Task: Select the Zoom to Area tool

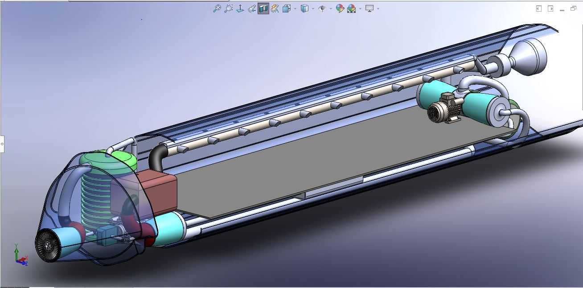Action: (x=229, y=8)
